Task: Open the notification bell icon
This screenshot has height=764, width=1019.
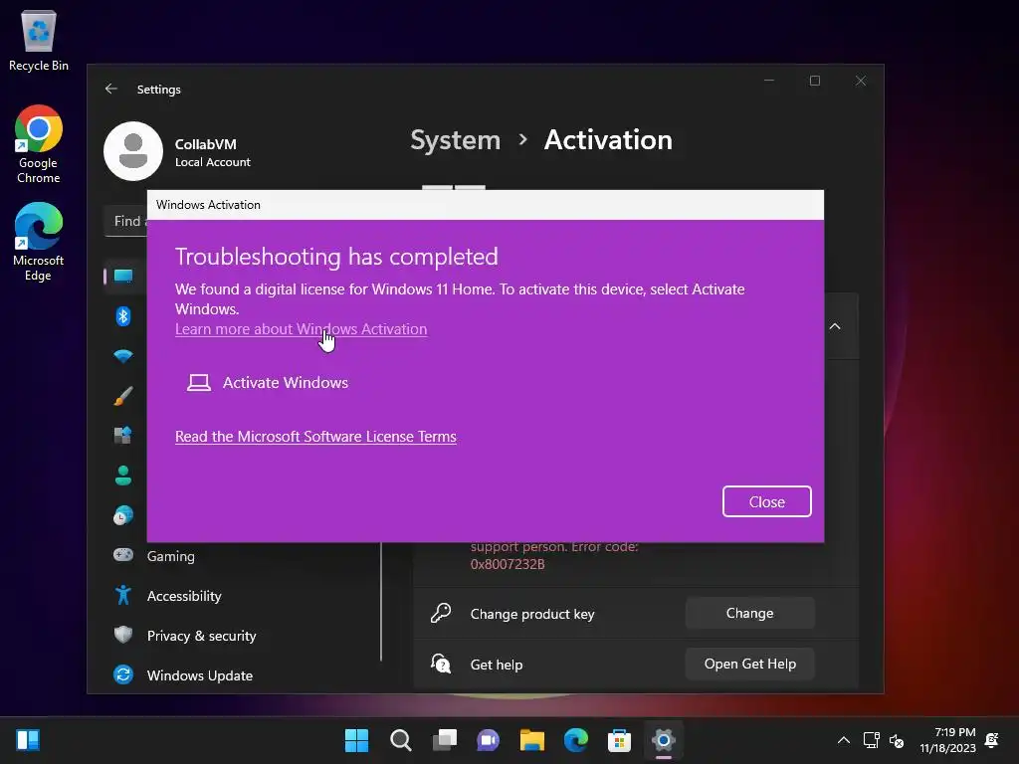Action: pos(992,740)
